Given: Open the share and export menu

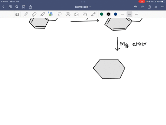Looking at the screenshot, I should tap(30, 7).
